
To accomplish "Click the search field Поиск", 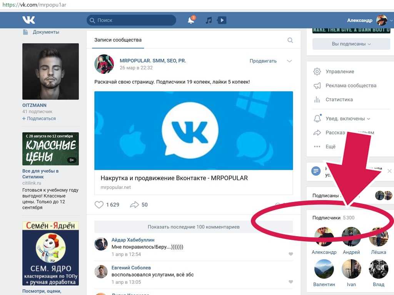I will tap(131, 20).
